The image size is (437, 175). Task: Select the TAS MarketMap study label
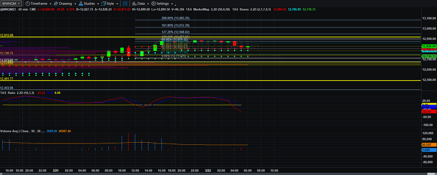point(198,10)
